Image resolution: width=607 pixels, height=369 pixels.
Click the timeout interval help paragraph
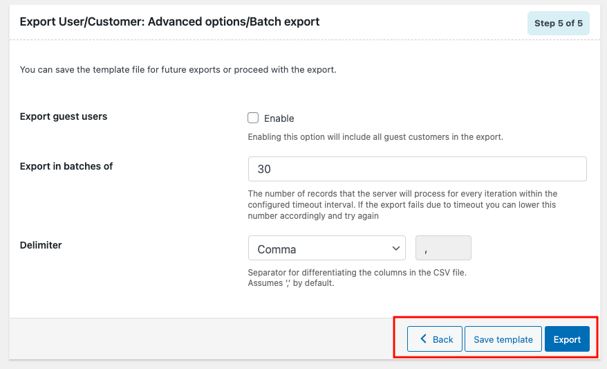click(402, 205)
